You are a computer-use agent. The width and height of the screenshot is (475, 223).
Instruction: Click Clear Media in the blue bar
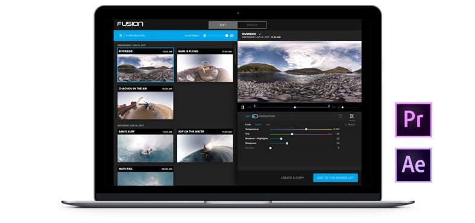(192, 36)
